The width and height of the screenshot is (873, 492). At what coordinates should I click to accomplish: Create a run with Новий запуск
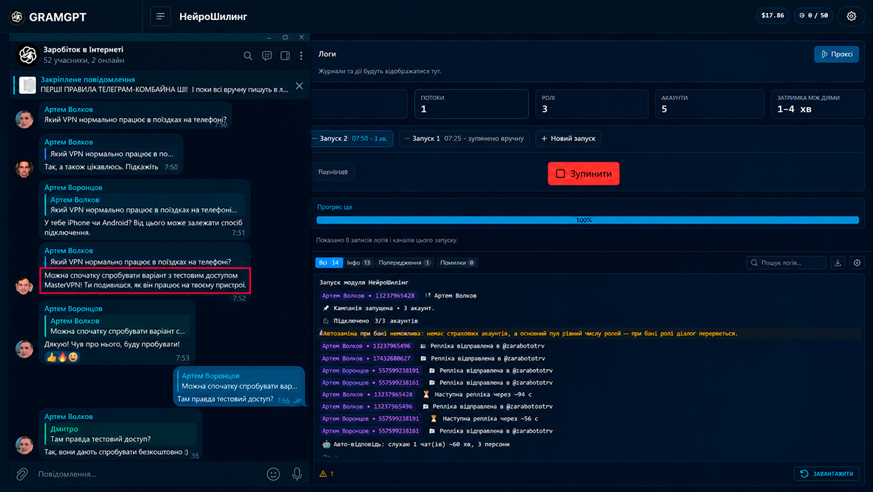click(568, 139)
